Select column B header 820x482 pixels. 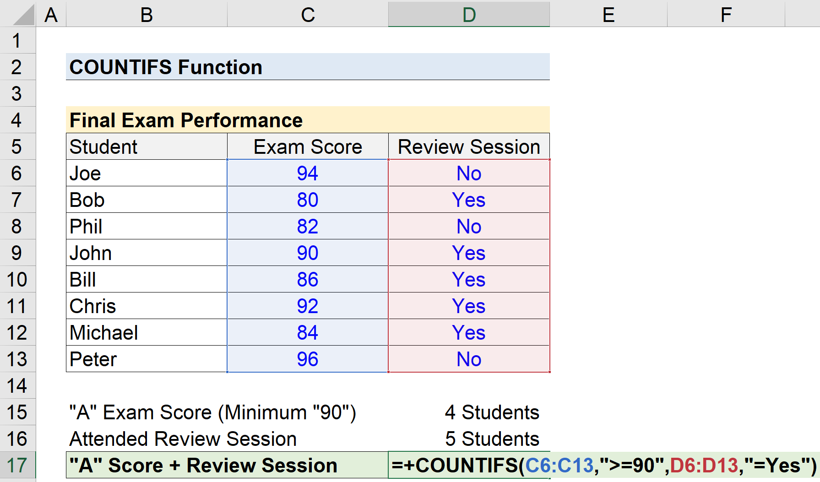pos(147,14)
